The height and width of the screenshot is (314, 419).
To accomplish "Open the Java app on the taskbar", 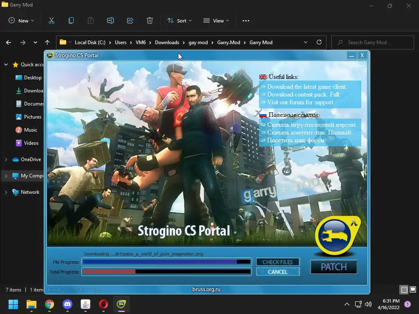I will coord(86,304).
